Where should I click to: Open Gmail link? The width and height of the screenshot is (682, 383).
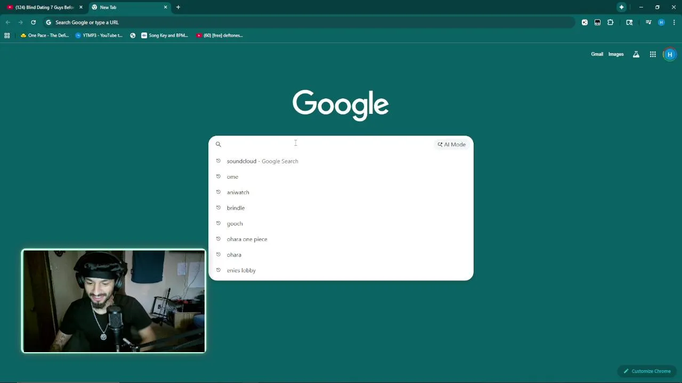(597, 54)
